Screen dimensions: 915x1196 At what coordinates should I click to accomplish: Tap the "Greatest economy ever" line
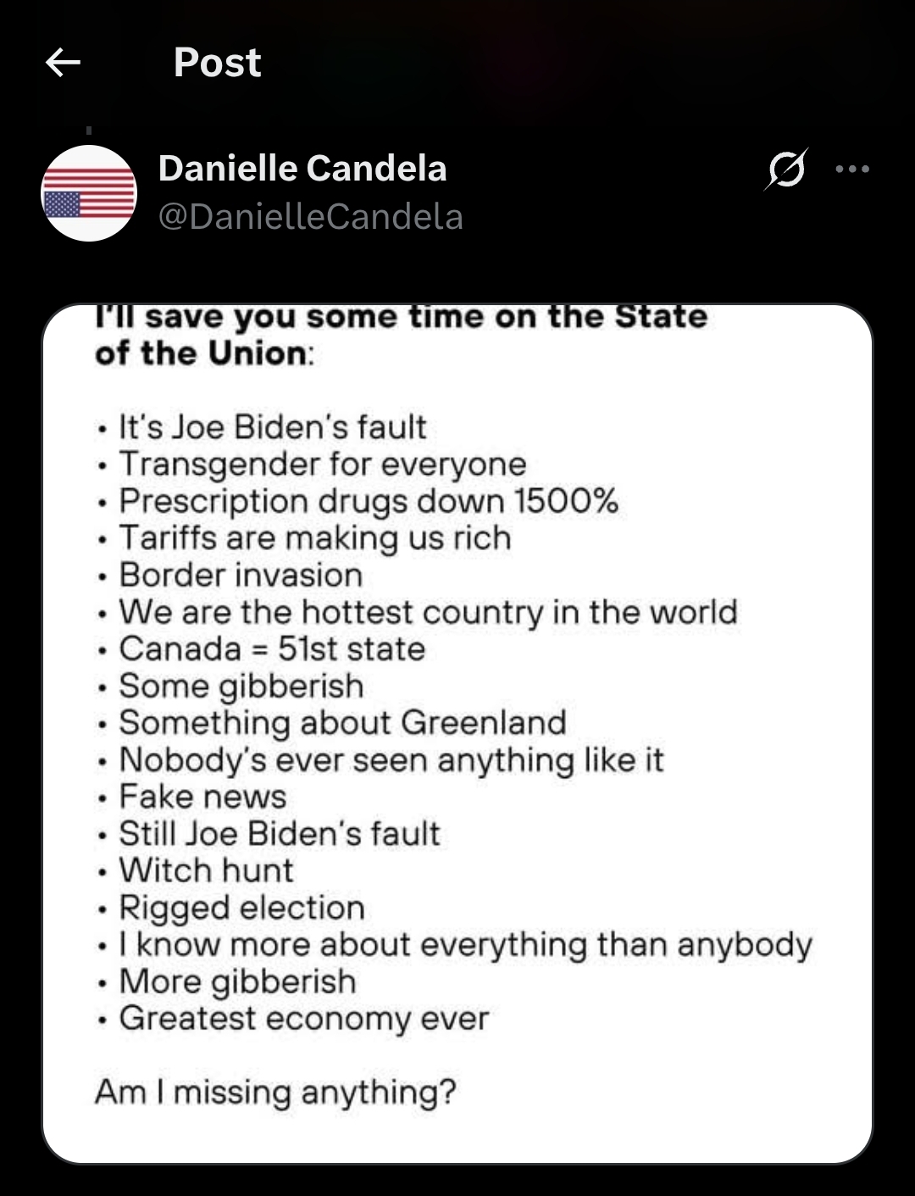[x=304, y=1017]
